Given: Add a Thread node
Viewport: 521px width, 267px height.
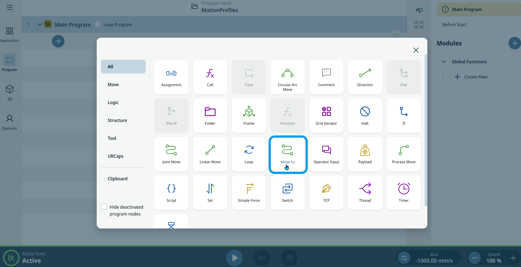Looking at the screenshot, I should click(365, 193).
